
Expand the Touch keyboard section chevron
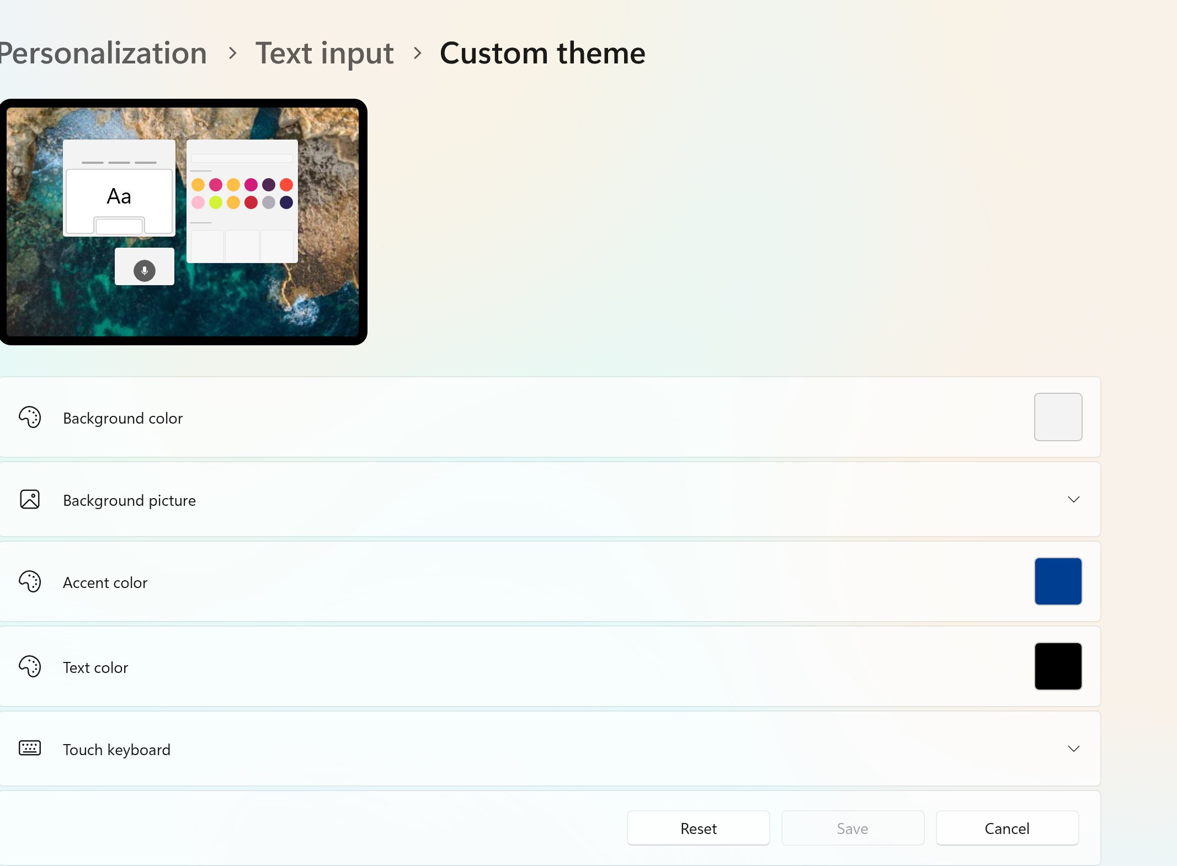[1073, 749]
